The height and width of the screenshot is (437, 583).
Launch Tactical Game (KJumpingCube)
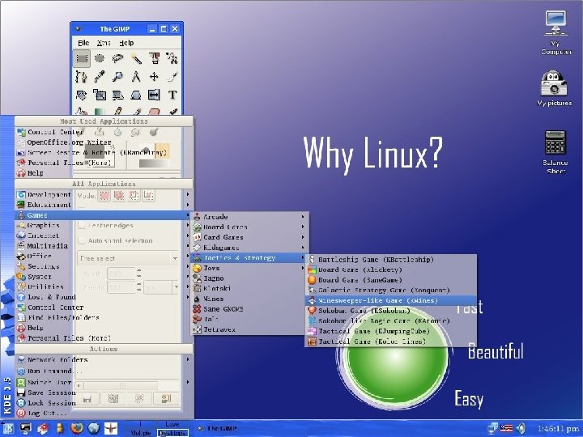pos(391,331)
